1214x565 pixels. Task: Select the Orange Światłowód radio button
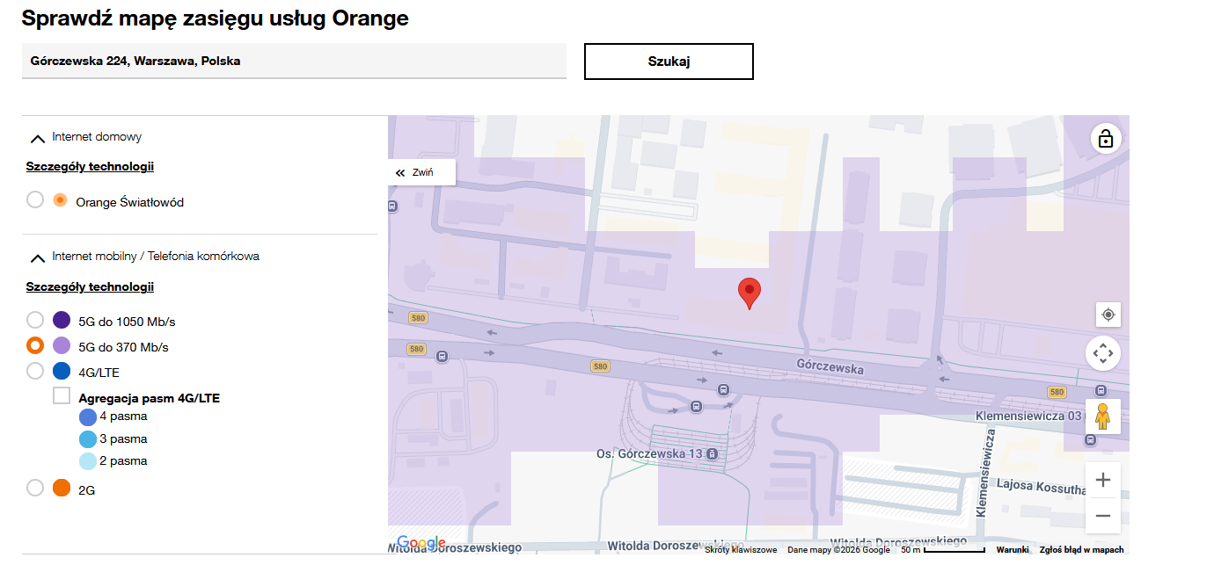tap(35, 200)
